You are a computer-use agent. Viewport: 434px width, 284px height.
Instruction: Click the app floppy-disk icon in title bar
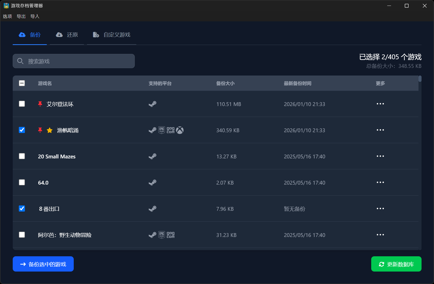pyautogui.click(x=6, y=6)
